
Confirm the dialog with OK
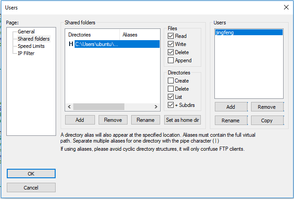[x=31, y=174]
